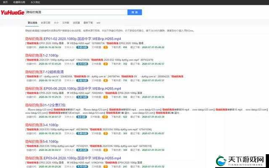The width and height of the screenshot is (269, 168).
Task: Click the orange file-count badge of 隐秘的角落3-4.1080p
Action: coord(105,134)
